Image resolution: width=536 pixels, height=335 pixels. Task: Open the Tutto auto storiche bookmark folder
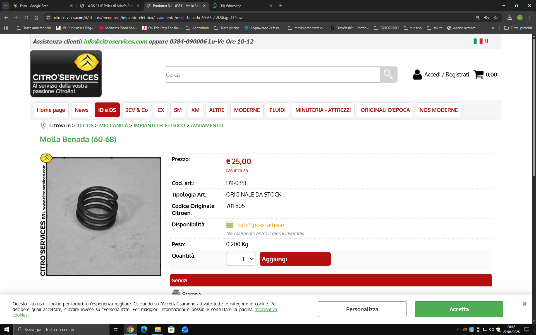coord(34,28)
